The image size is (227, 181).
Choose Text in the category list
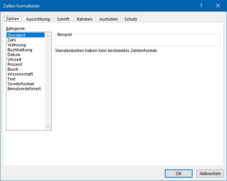pos(25,79)
